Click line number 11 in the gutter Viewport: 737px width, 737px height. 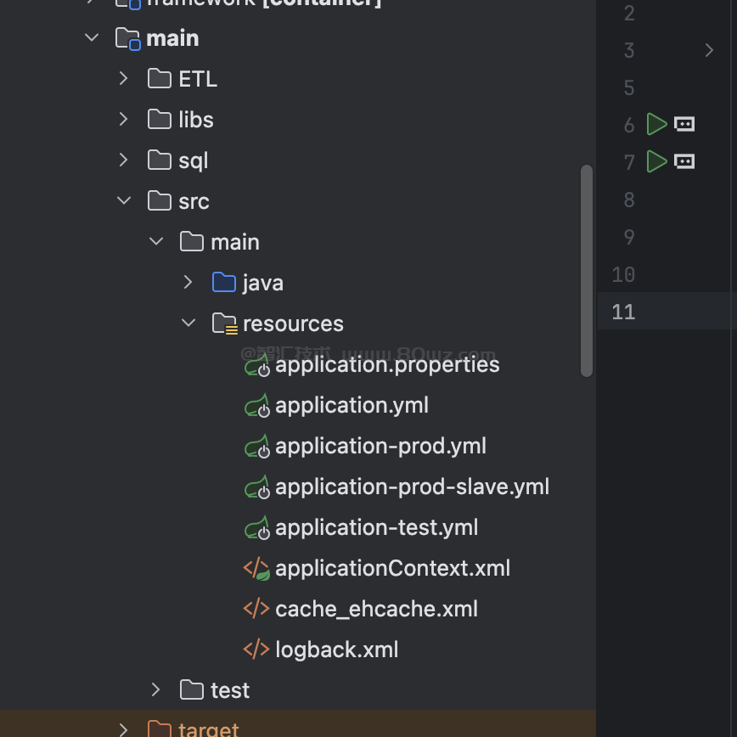coord(623,312)
